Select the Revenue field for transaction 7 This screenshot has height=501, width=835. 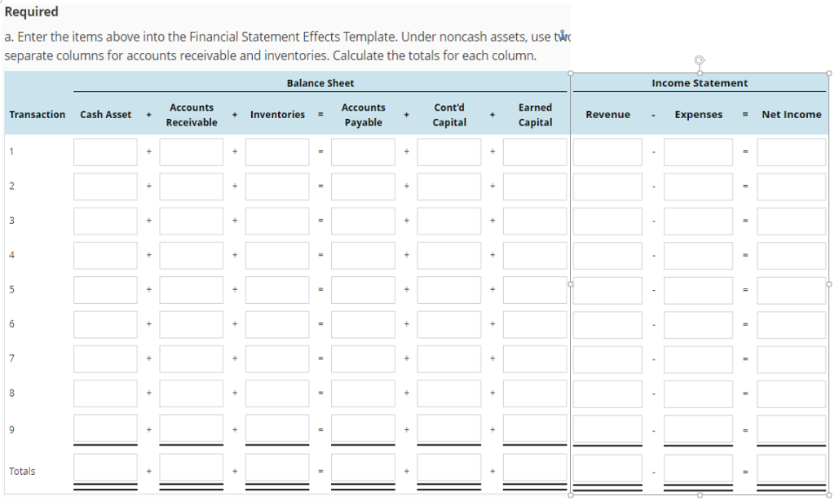pyautogui.click(x=607, y=359)
